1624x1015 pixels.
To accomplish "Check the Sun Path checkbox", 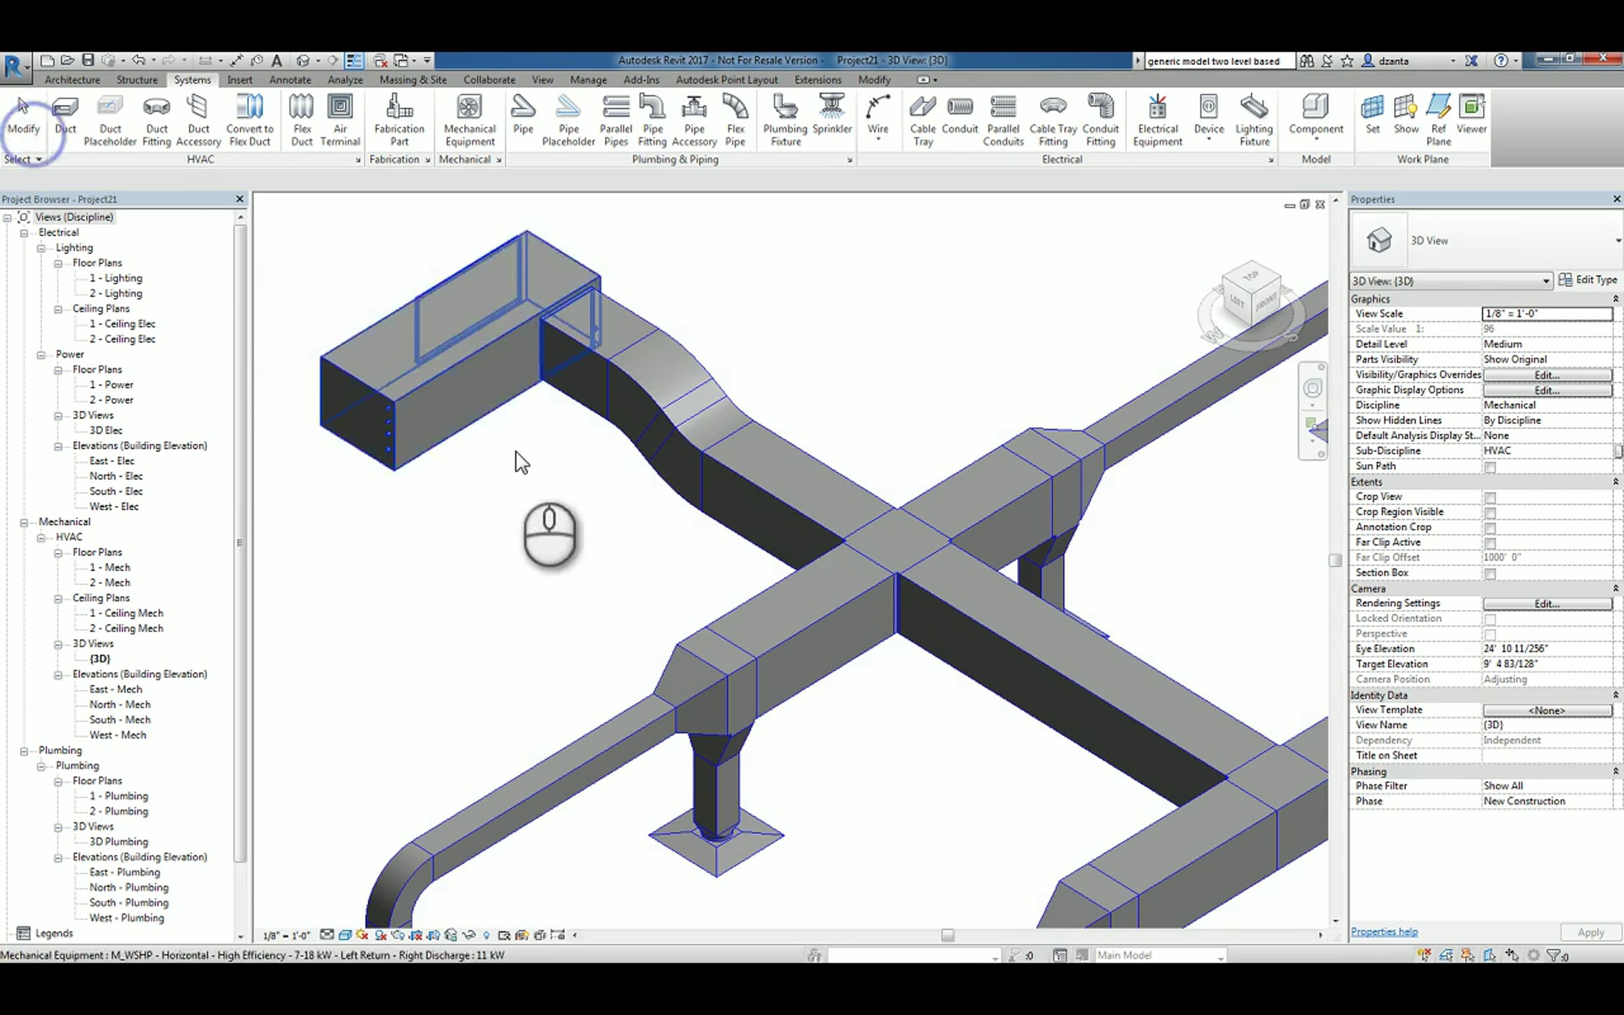I will coord(1489,467).
